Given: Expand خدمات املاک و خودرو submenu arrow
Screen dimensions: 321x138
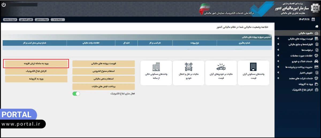Looking at the screenshot, I should pyautogui.click(x=278, y=61).
